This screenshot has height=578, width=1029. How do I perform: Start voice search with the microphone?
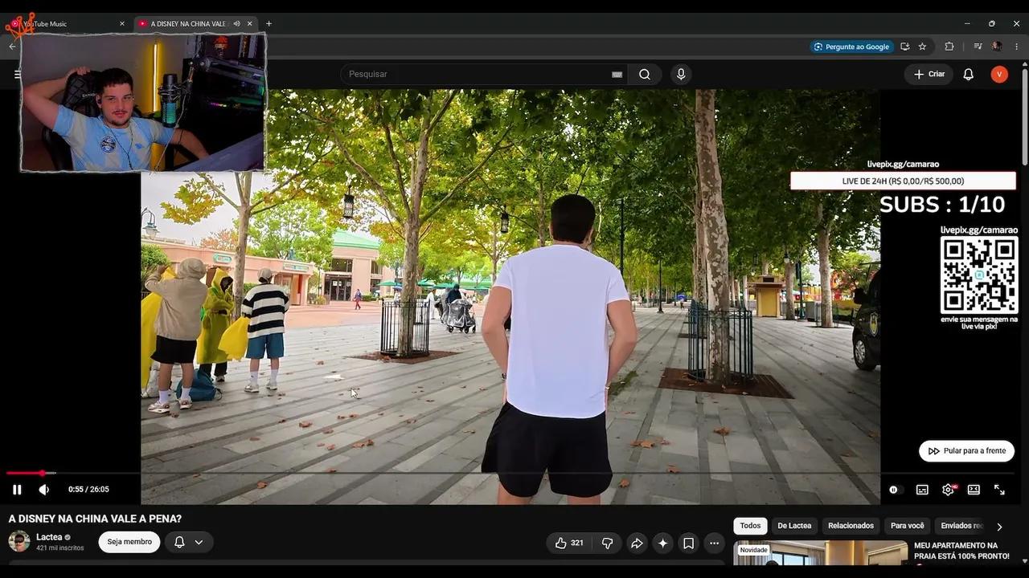[681, 75]
